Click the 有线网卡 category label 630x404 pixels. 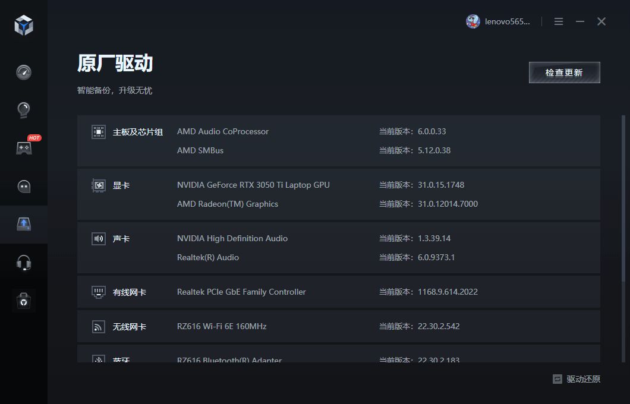[130, 292]
